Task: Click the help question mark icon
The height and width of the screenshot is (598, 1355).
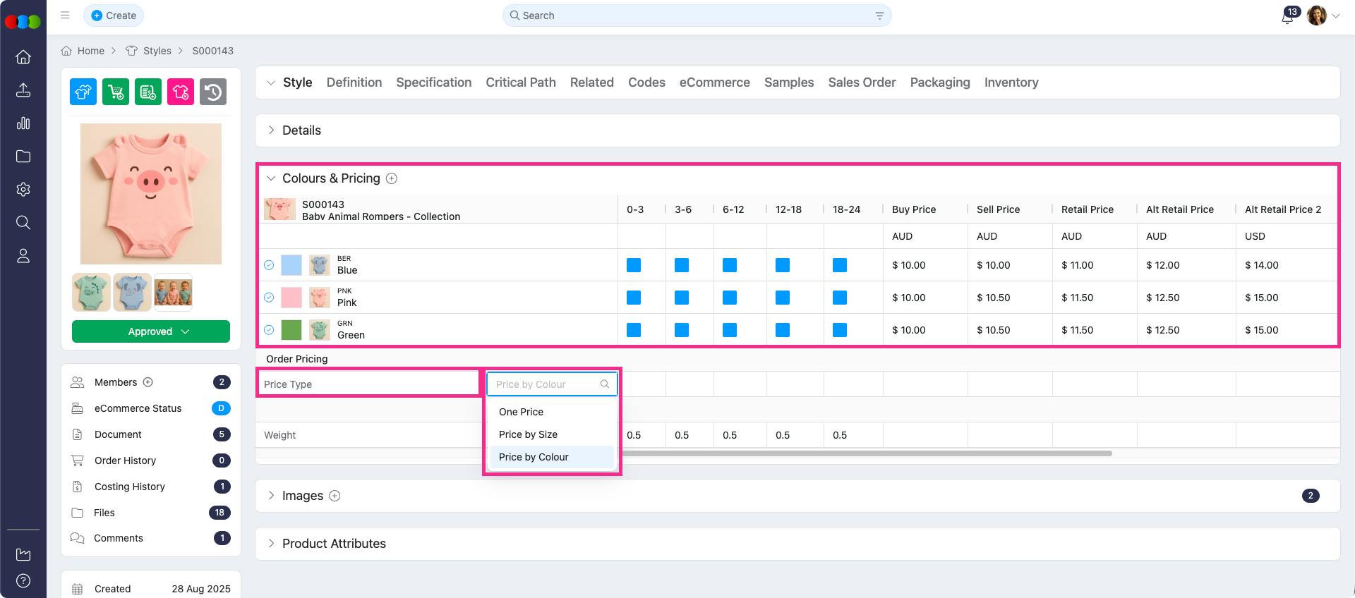Action: coord(23,580)
